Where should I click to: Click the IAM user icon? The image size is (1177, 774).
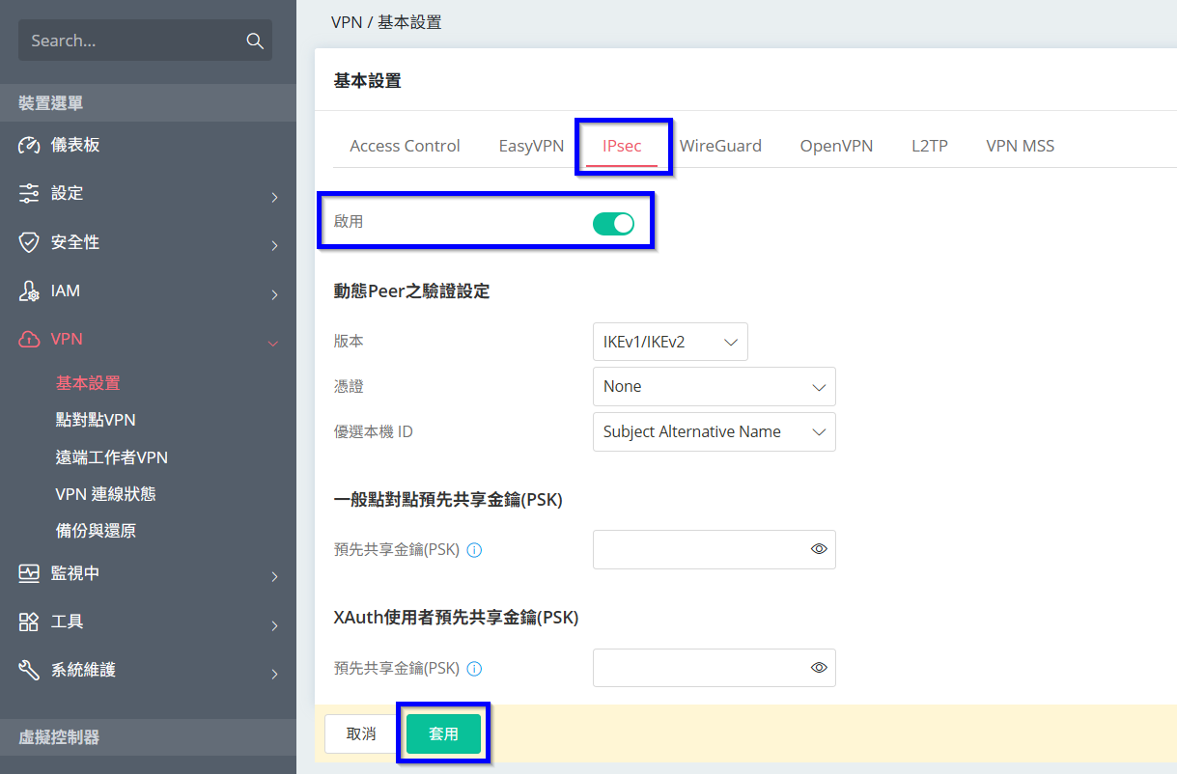click(x=29, y=290)
